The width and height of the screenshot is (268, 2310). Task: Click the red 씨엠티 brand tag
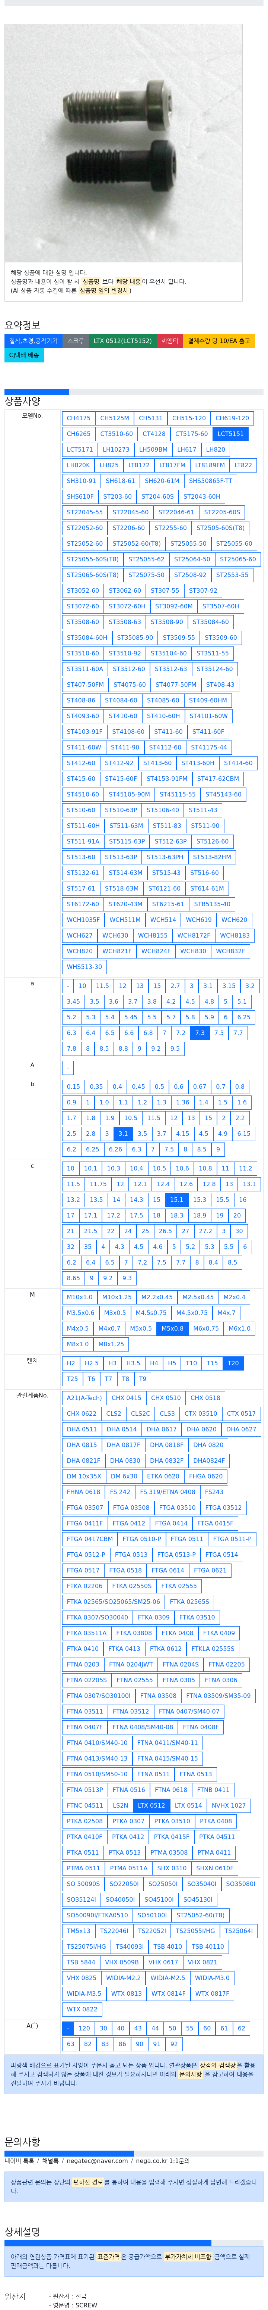click(170, 341)
